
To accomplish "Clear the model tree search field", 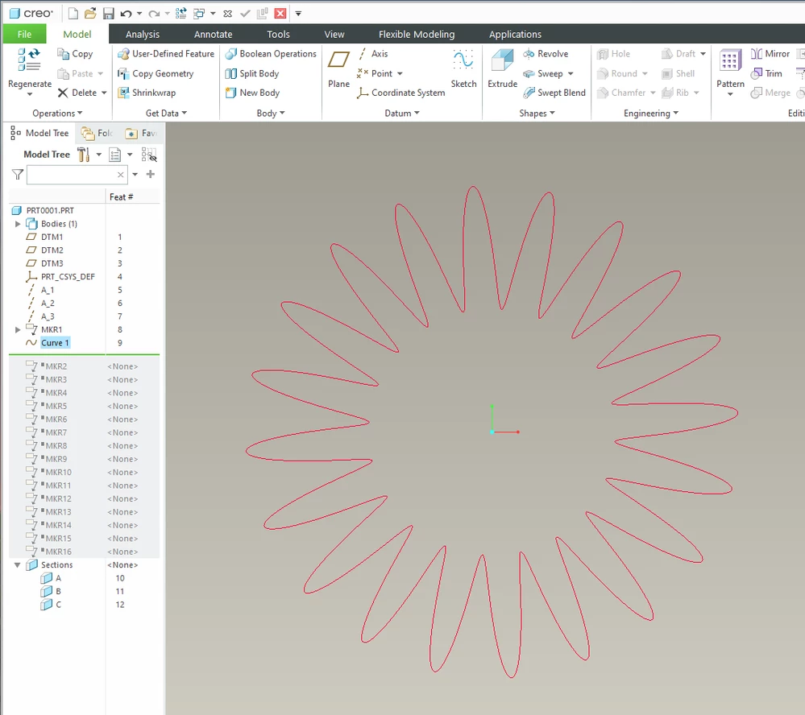I will point(121,175).
